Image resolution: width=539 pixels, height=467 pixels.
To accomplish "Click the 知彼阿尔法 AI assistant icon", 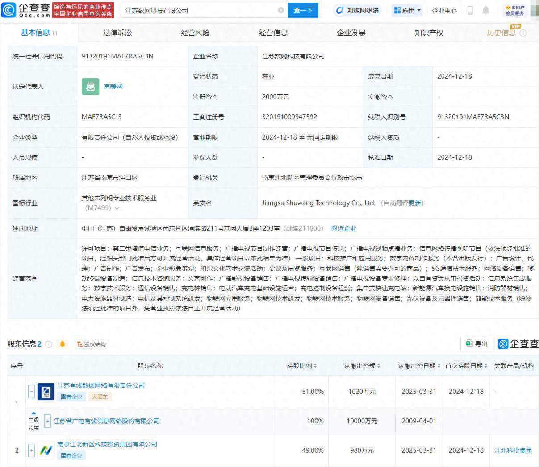I will pyautogui.click(x=340, y=10).
